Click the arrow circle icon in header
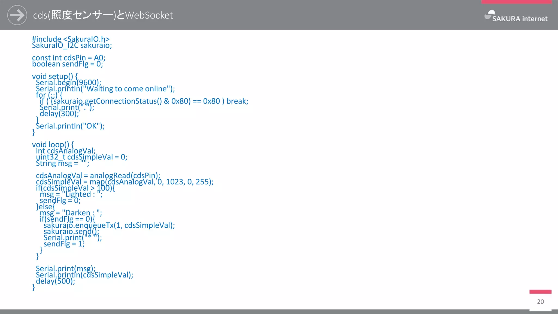The height and width of the screenshot is (314, 558). click(x=17, y=15)
